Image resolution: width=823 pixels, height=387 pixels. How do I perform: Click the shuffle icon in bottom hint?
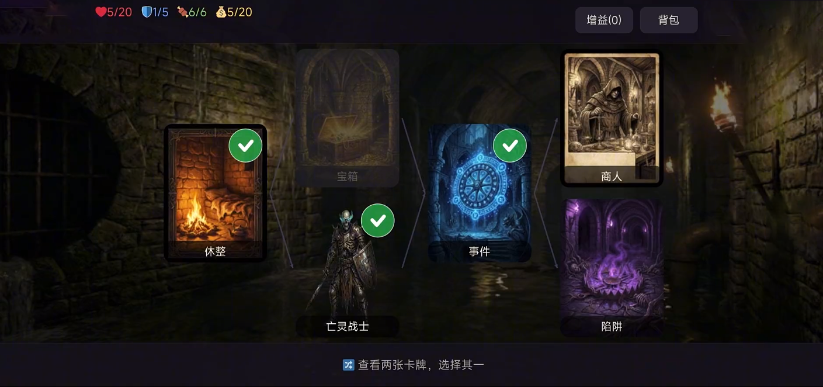click(348, 365)
